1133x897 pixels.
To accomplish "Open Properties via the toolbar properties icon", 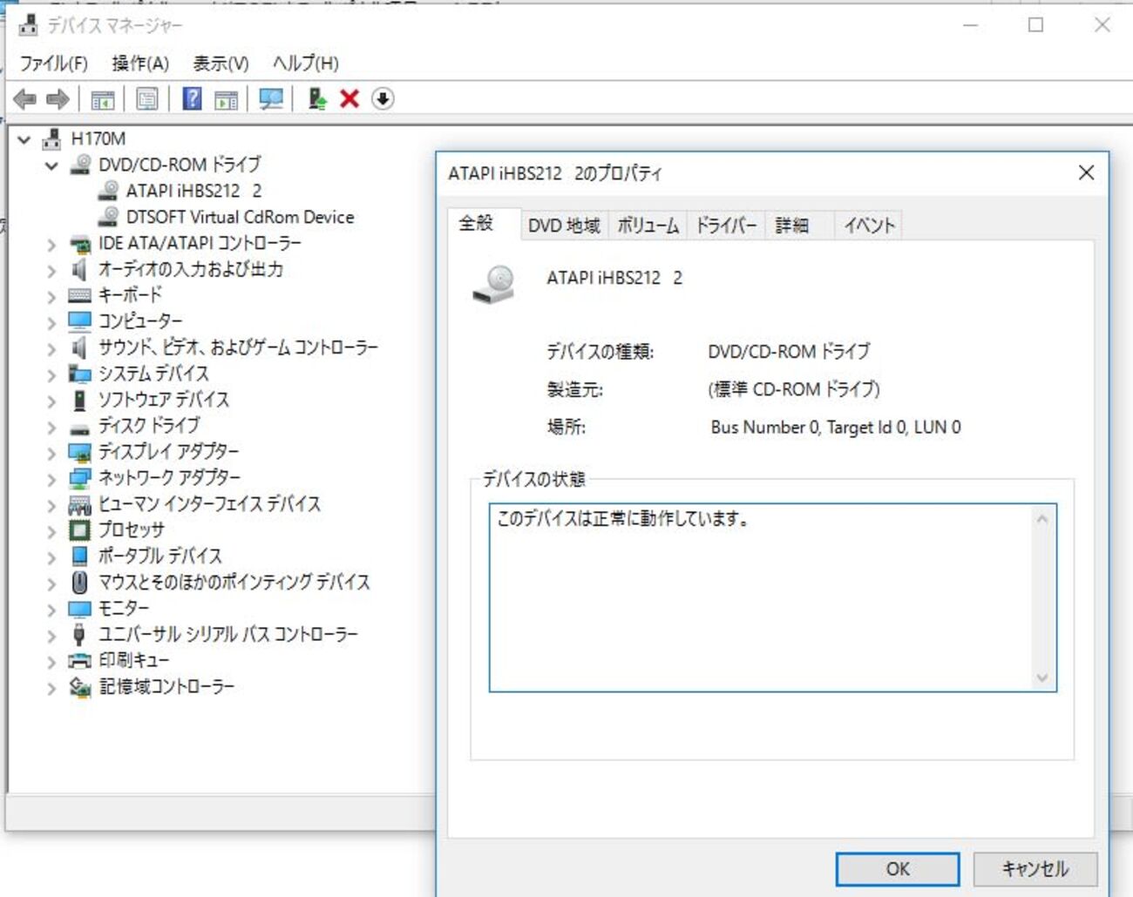I will tap(147, 99).
